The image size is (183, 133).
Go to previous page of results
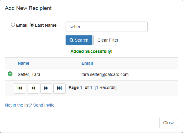(33, 88)
